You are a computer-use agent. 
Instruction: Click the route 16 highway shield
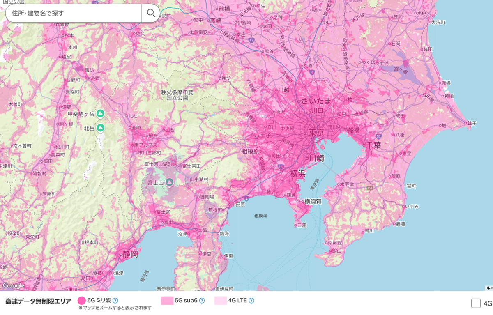click(x=281, y=166)
